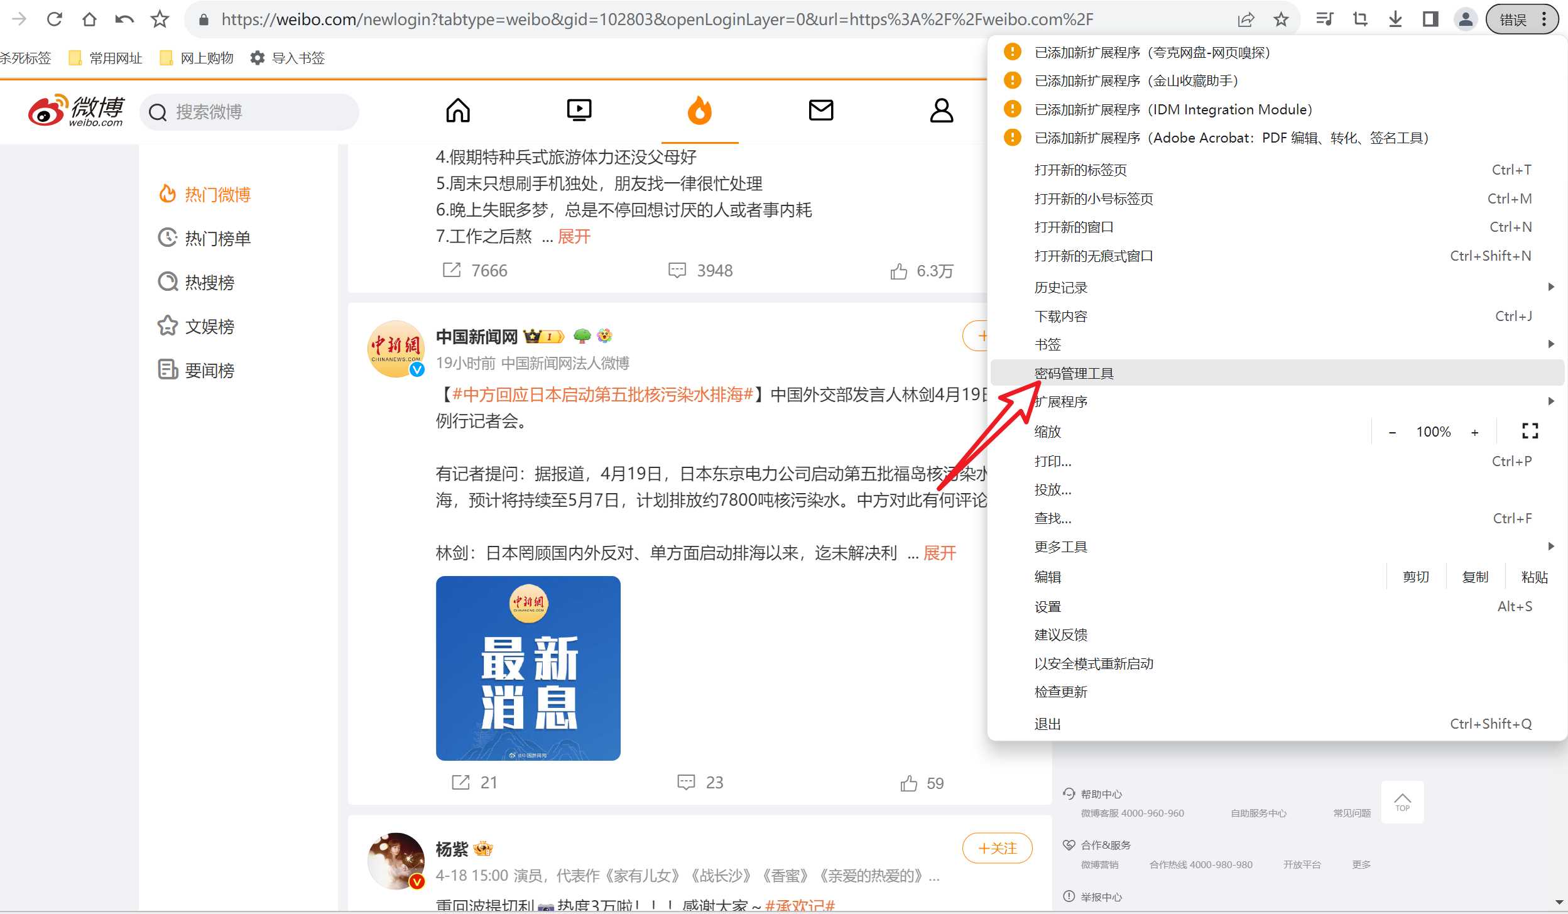Open 文娱榜 in sidebar

[197, 327]
